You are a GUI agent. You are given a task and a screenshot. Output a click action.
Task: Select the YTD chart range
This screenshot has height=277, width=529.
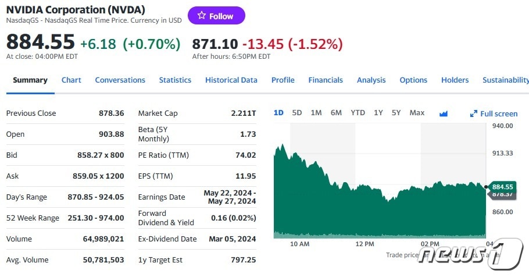coord(358,113)
